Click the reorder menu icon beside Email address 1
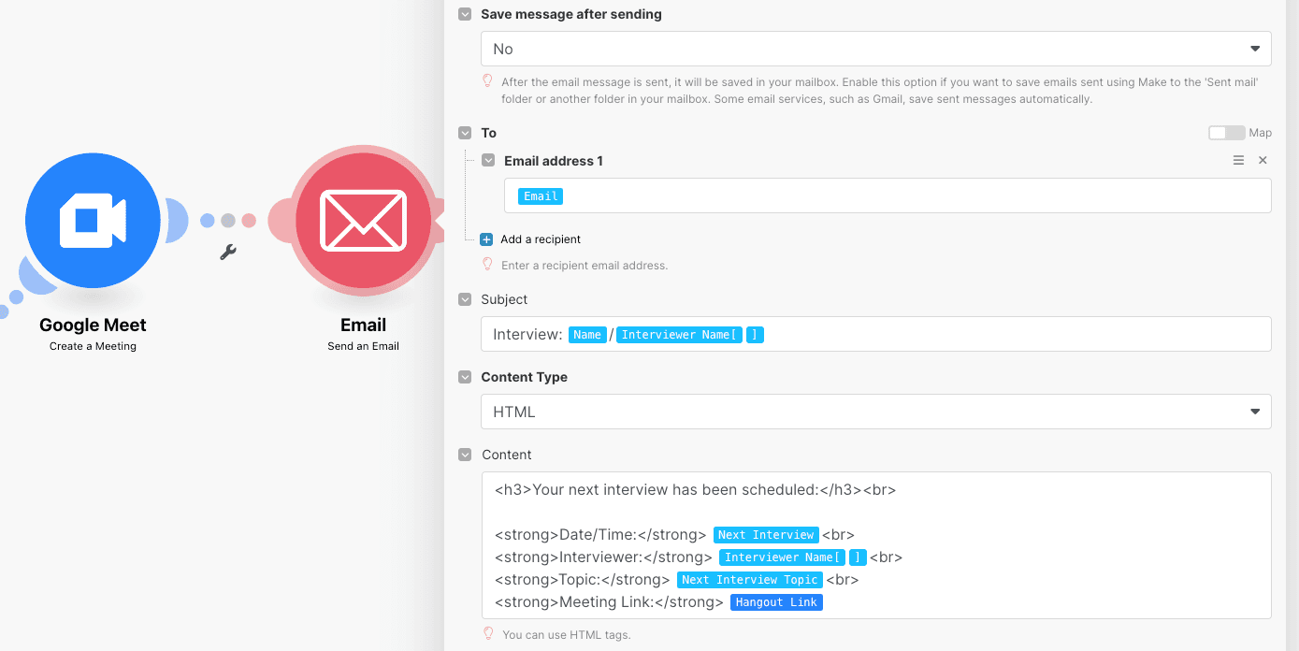This screenshot has width=1299, height=651. coord(1238,160)
